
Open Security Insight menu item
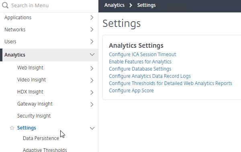pos(34,116)
